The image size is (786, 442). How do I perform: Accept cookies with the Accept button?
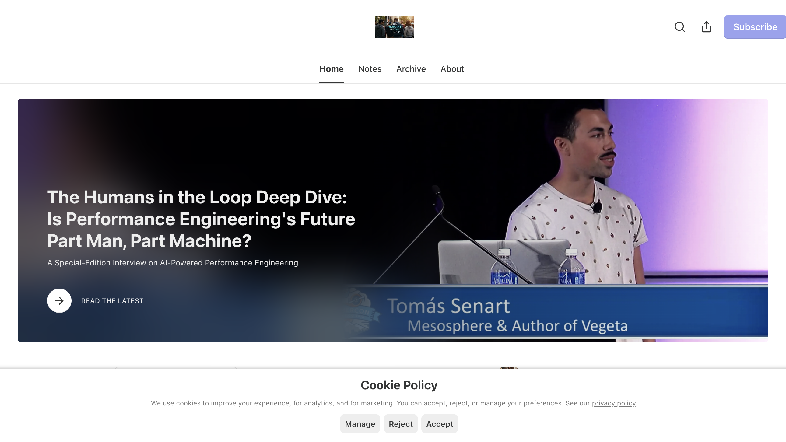[x=440, y=424]
